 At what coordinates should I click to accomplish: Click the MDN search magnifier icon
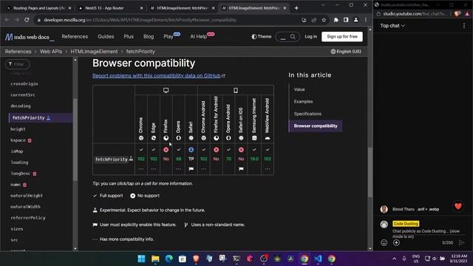293,37
